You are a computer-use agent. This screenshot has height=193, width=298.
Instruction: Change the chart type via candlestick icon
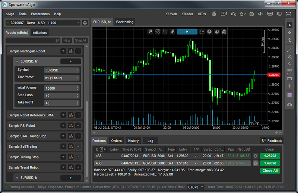[172, 32]
